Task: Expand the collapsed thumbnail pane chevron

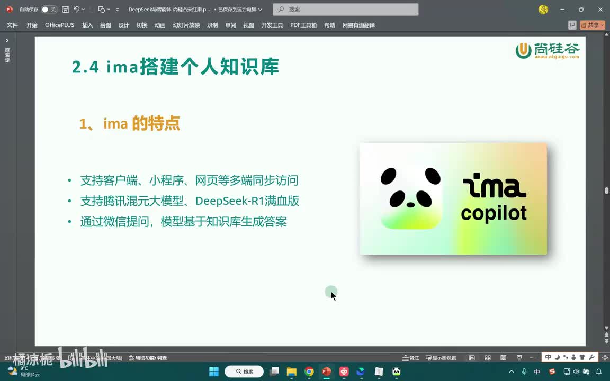Action: [7, 40]
